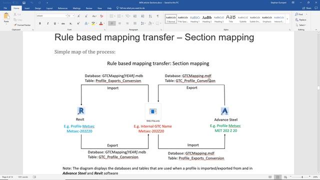Open the Comments pane icon
The width and height of the screenshot is (320, 180).
tap(316, 8)
